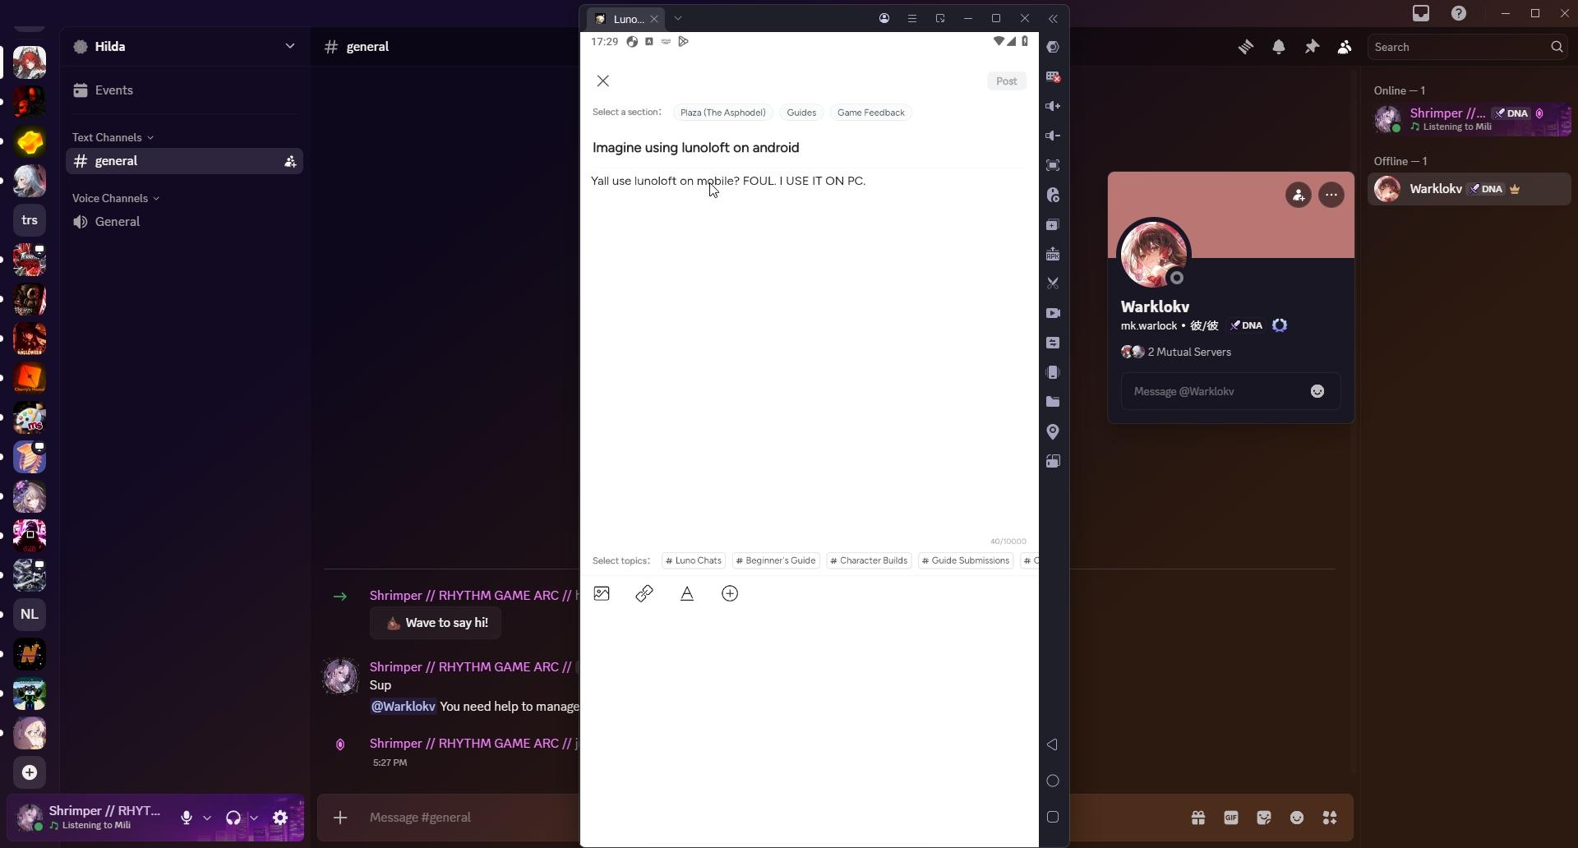The width and height of the screenshot is (1578, 848).
Task: Click the Wave to say hi! button
Action: pos(436,624)
